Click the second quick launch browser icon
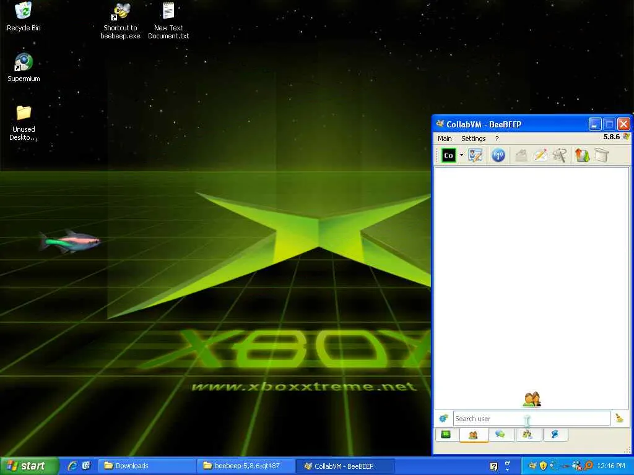634x475 pixels. point(86,466)
